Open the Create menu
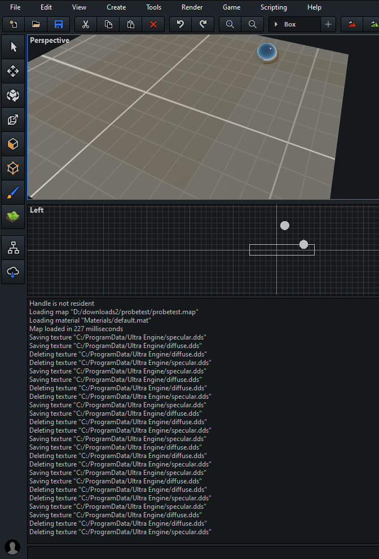Viewport: 379px width, 559px height. coord(116,7)
